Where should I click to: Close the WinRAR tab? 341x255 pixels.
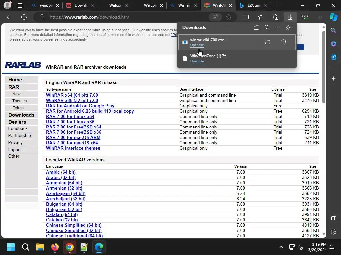point(230,5)
